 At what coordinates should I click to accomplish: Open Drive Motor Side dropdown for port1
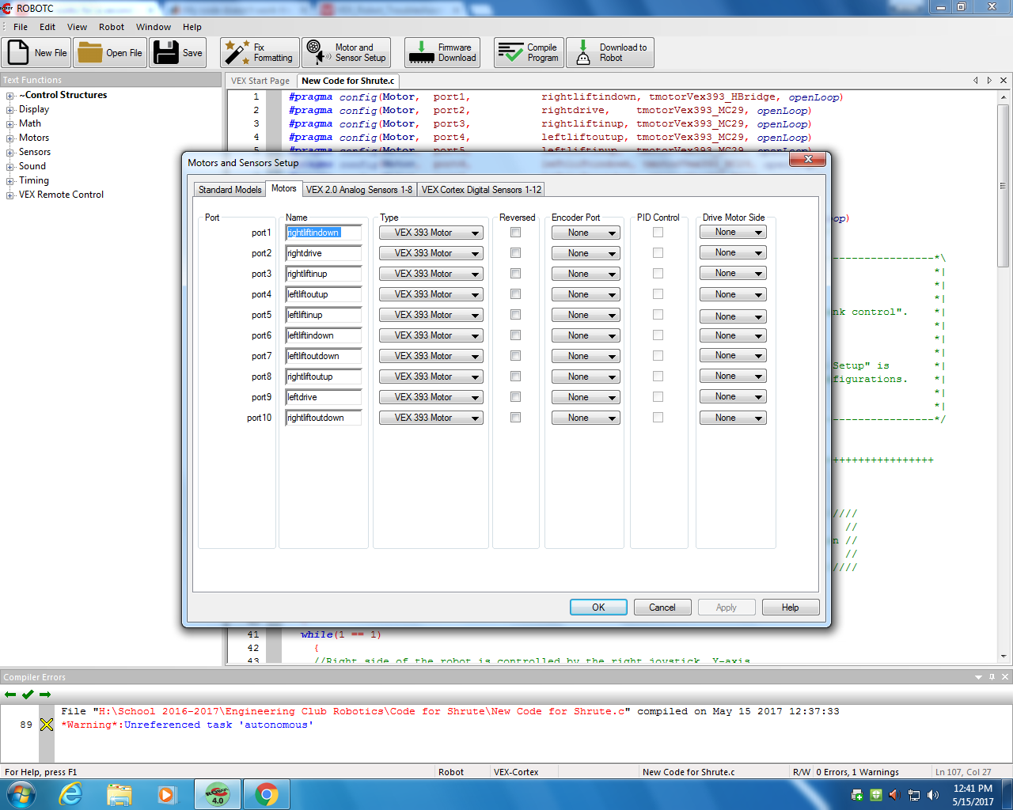(x=733, y=232)
